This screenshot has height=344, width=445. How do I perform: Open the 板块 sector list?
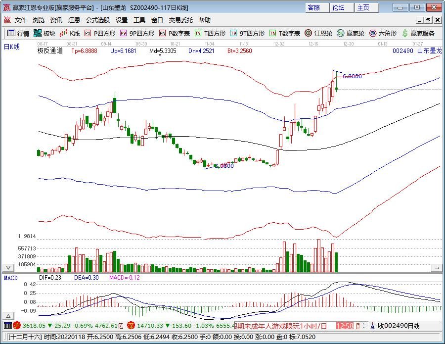coord(44,33)
